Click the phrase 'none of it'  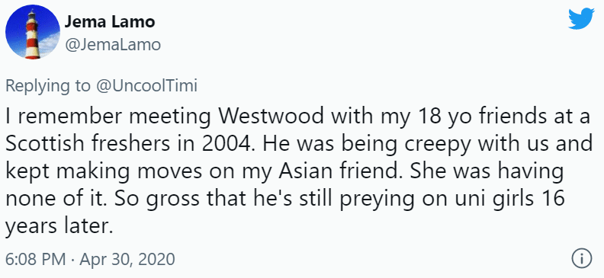[56, 200]
